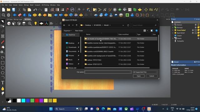Image resolution: width=200 pixels, height=112 pixels.
Task: Open the 3D Printing menu
Action: tap(45, 5)
